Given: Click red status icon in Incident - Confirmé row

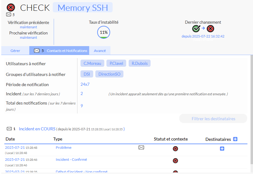Looking at the screenshot, I should [x=175, y=160].
